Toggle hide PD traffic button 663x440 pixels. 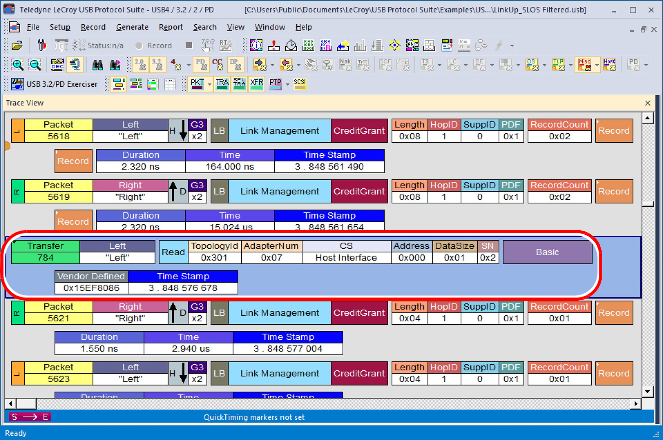(x=201, y=65)
